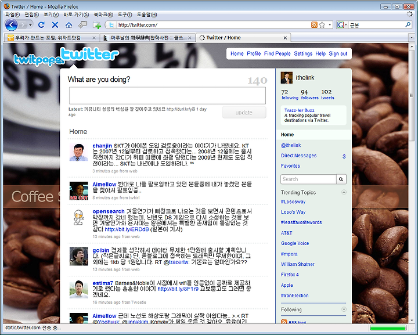The width and height of the screenshot is (418, 335).
Task: Open the 파일(F) menu
Action: [13, 15]
